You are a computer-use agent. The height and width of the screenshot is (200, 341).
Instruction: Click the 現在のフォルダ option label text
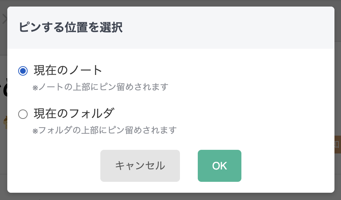(x=74, y=114)
